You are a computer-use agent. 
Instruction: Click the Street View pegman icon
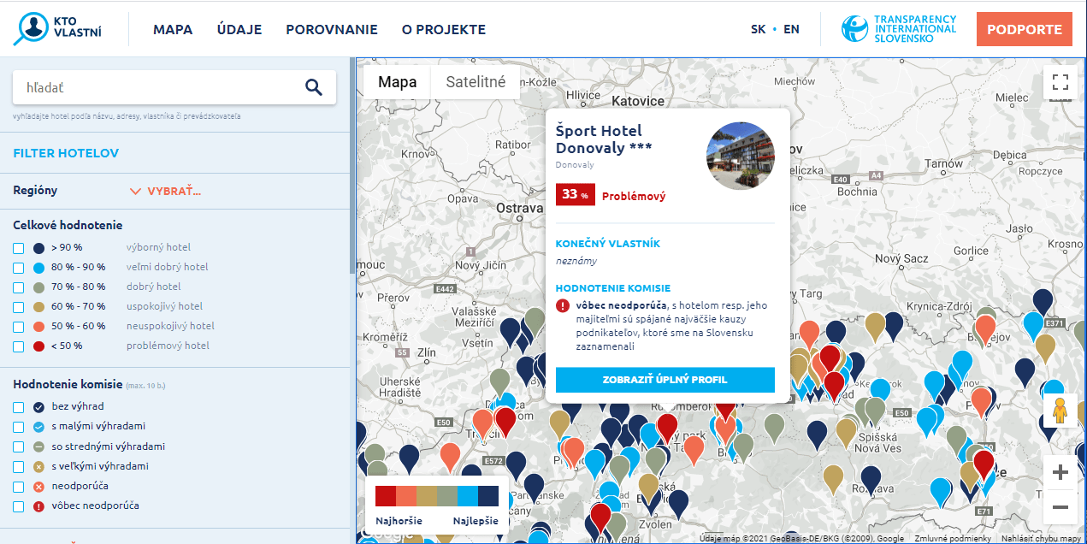coord(1060,411)
